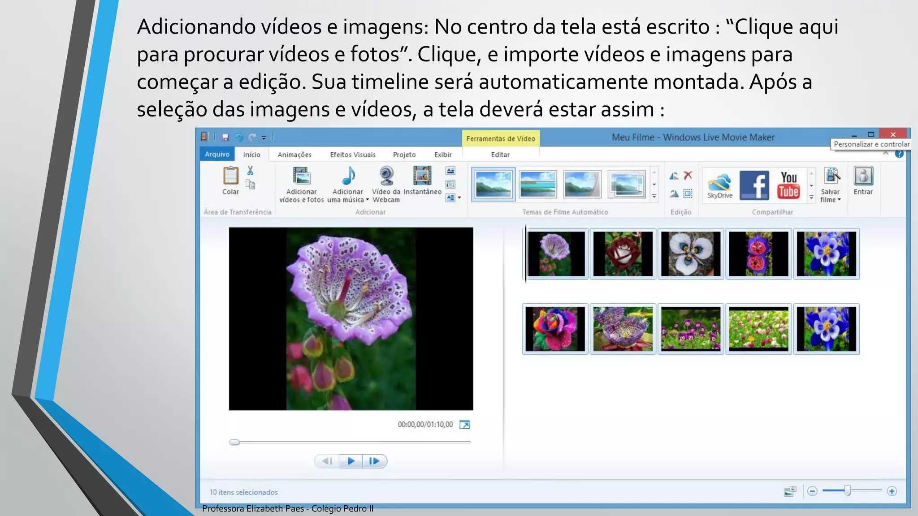
Task: Open help with the blue question mark
Action: (x=899, y=154)
